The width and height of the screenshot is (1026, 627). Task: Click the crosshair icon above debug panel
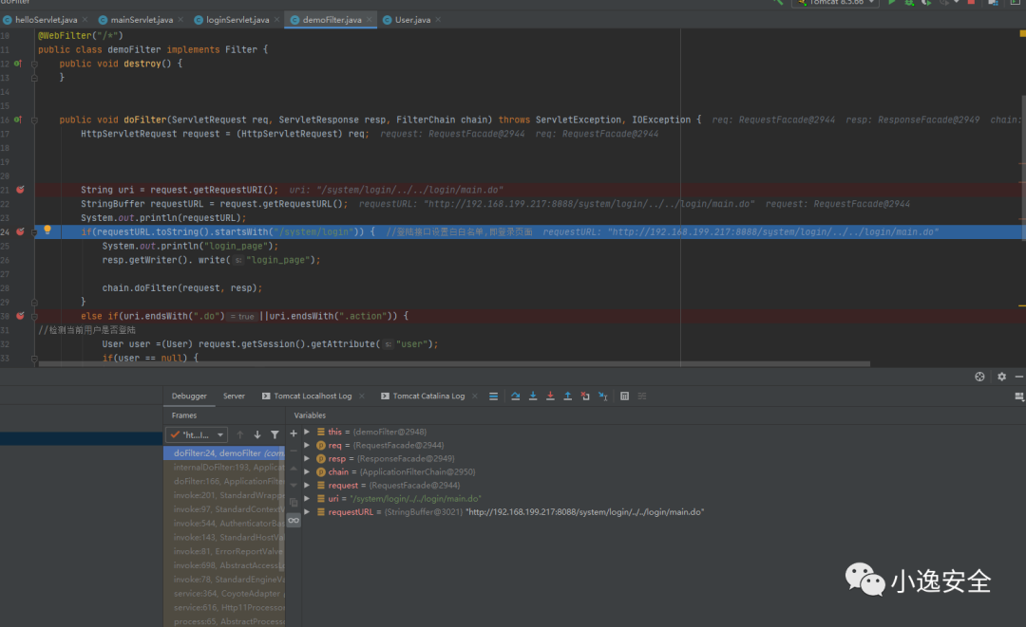pyautogui.click(x=979, y=377)
